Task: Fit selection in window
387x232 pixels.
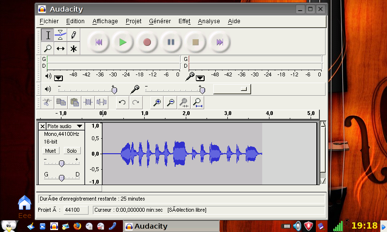Action: tap(184, 102)
